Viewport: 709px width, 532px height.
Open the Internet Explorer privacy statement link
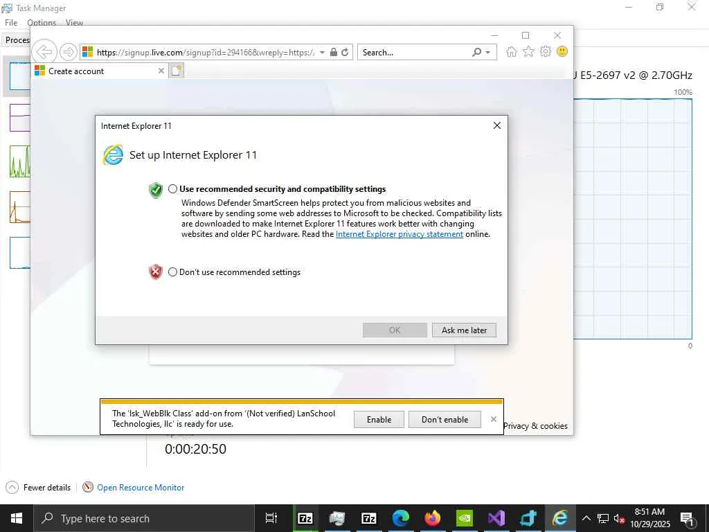tap(400, 234)
